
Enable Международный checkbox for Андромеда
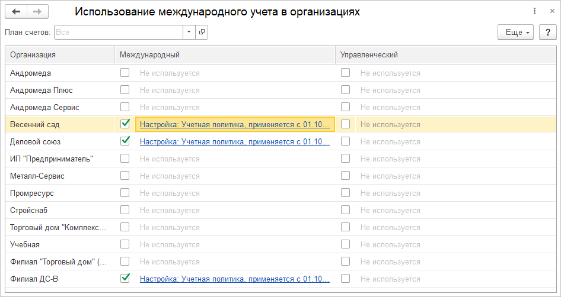click(125, 73)
